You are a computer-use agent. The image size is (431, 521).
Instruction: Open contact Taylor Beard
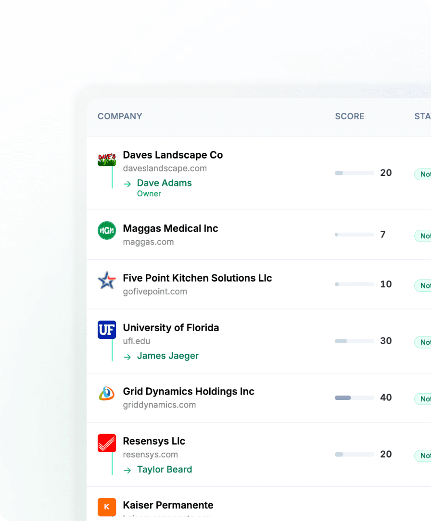coord(165,470)
